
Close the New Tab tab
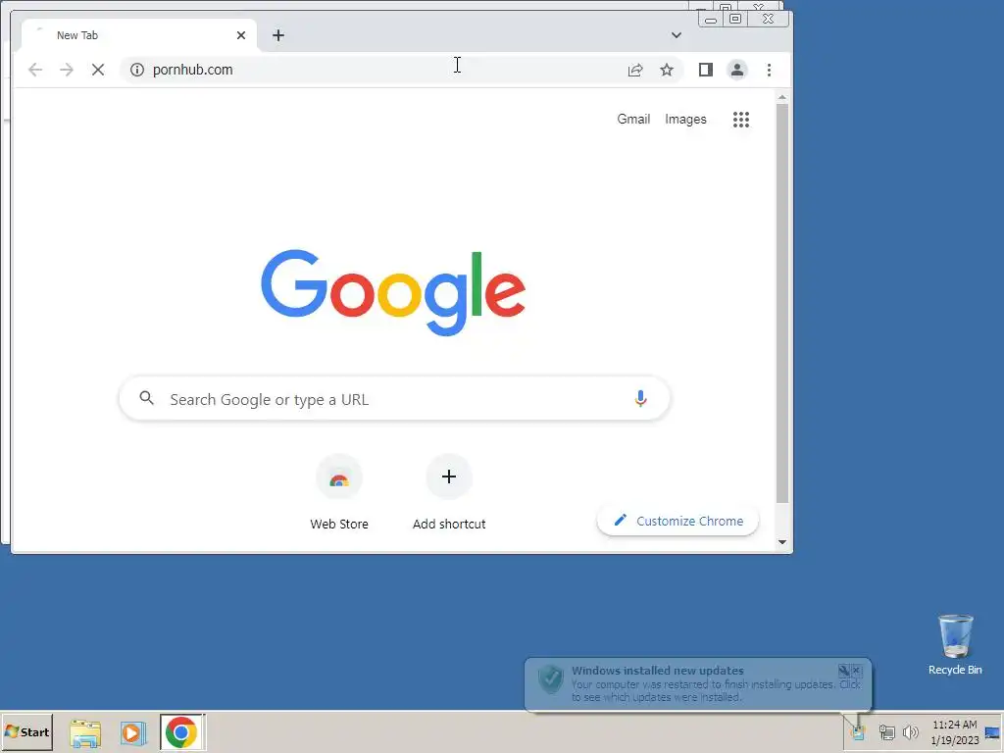click(x=241, y=35)
